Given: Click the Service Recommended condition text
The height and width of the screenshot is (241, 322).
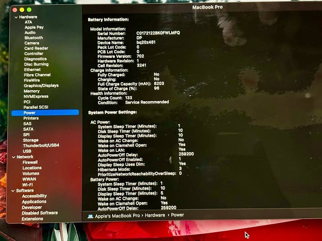Looking at the screenshot, I should point(147,102).
